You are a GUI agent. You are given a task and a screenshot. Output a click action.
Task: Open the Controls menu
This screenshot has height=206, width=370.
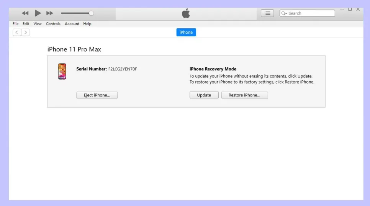tap(53, 24)
